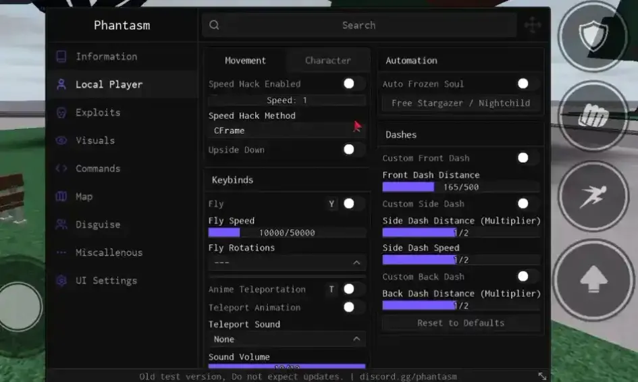The height and width of the screenshot is (382, 638).
Task: Click the Exploits skull icon
Action: [x=61, y=112]
